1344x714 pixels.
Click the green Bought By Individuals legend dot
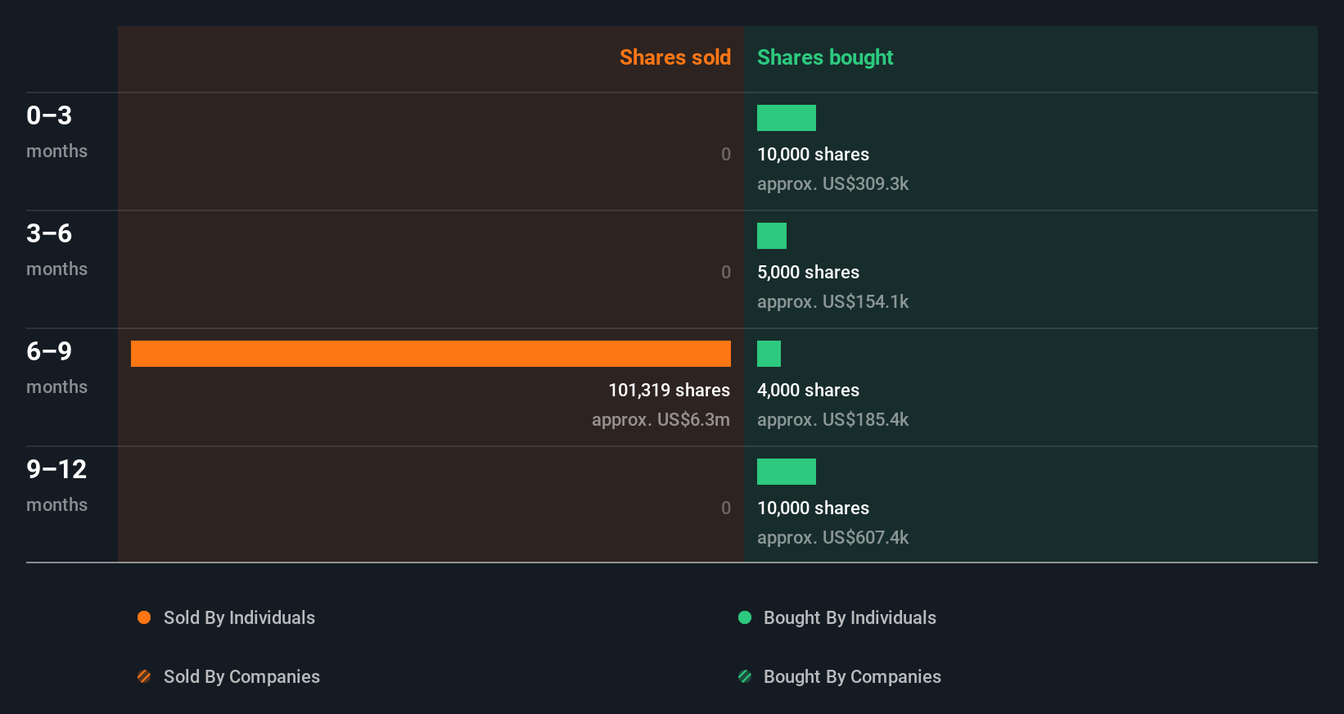coord(745,617)
